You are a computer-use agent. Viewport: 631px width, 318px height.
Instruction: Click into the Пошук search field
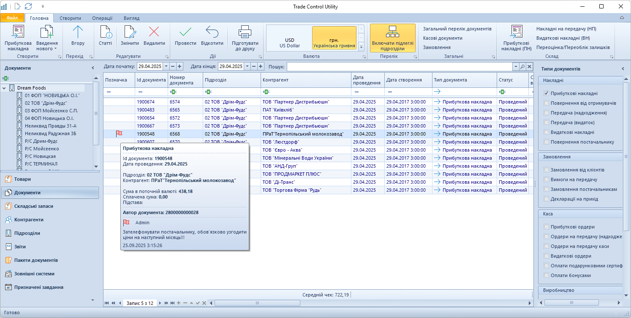(x=400, y=66)
